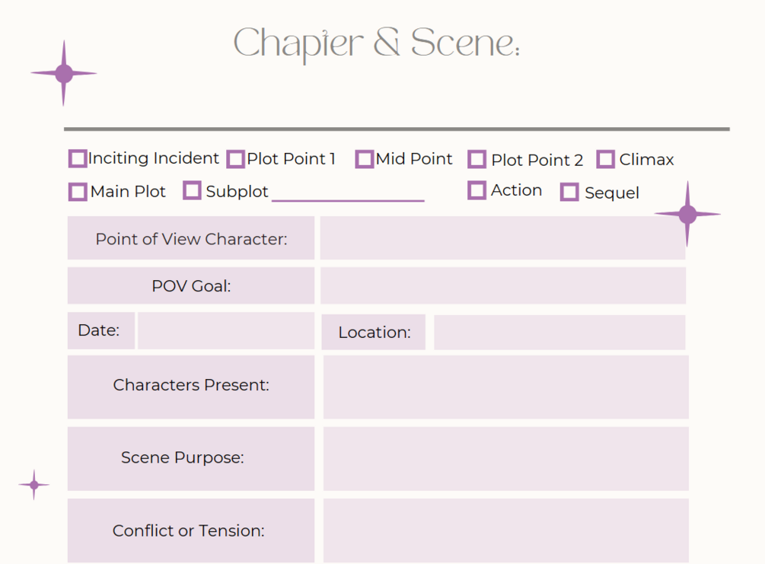Image resolution: width=765 pixels, height=564 pixels.
Task: Mark the Sequel checkbox
Action: coord(569,192)
